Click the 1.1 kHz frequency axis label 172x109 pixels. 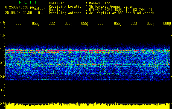(x=2, y=35)
